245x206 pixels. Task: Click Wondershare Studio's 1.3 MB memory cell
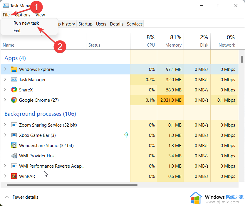170,145
